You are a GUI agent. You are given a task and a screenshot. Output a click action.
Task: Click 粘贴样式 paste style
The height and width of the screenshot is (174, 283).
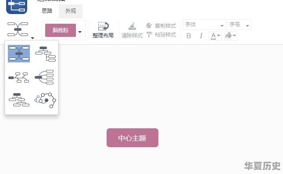[x=161, y=35]
